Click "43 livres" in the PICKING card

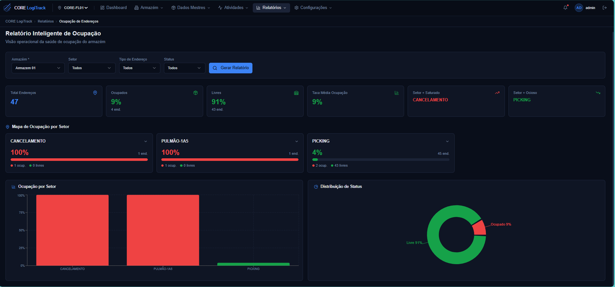(341, 166)
